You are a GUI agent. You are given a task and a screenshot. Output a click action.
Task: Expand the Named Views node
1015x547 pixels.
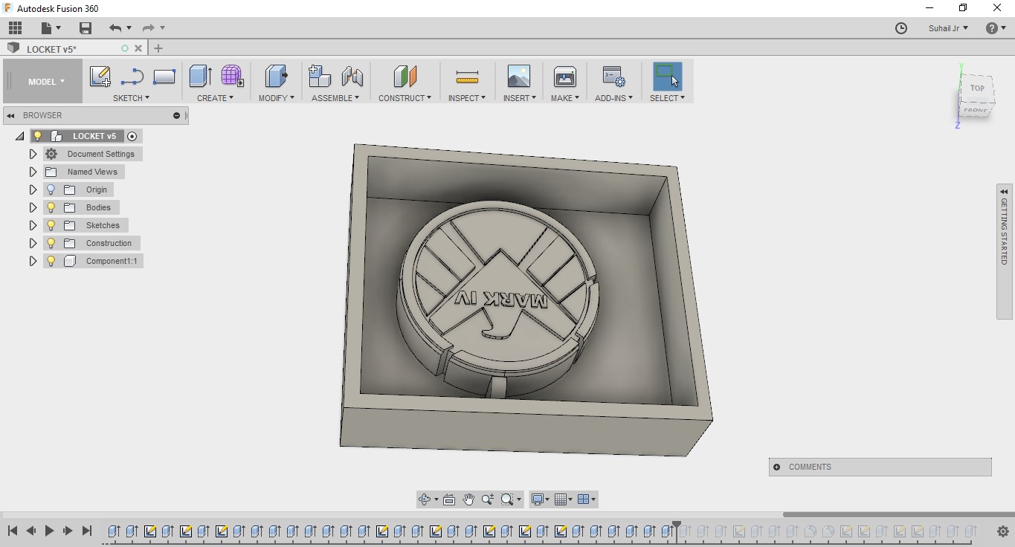point(33,172)
